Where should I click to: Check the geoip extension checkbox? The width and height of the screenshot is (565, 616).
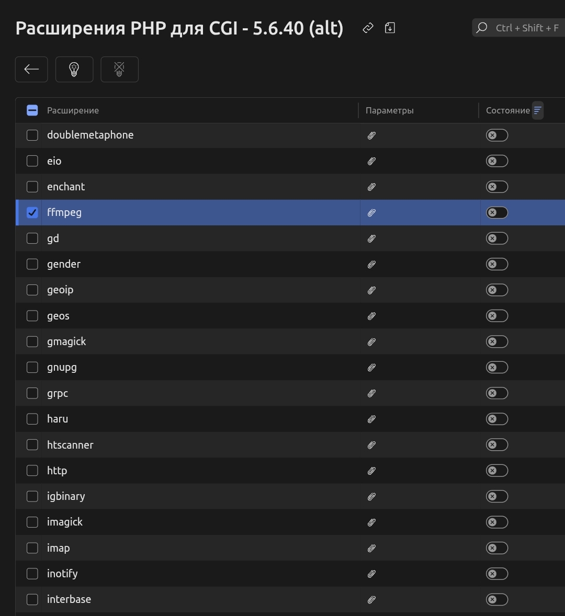(32, 290)
